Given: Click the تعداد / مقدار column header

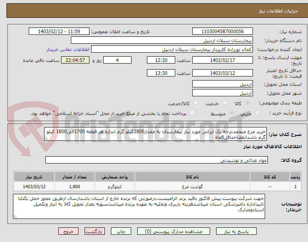Looking at the screenshot, I should click(74, 177).
